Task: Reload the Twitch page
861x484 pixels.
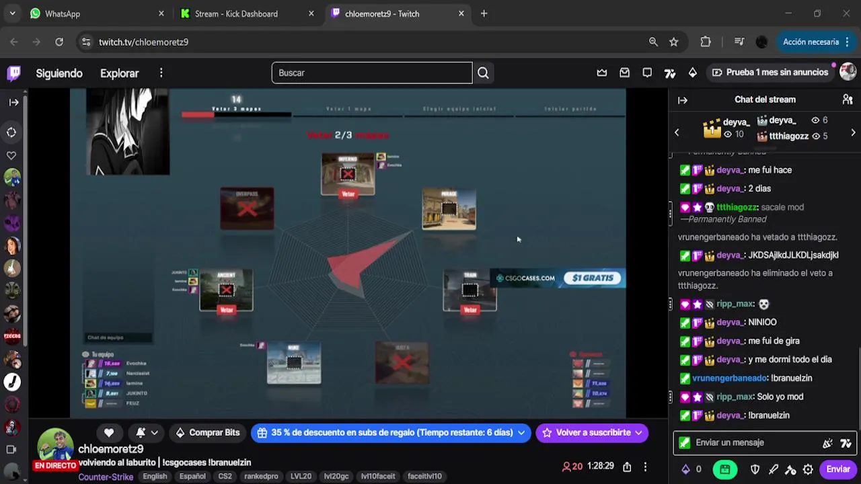Action: [59, 42]
